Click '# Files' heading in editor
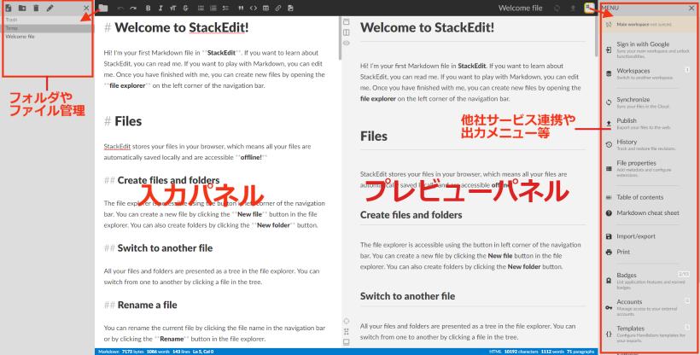Screen dimensions: 700x355 pos(123,121)
